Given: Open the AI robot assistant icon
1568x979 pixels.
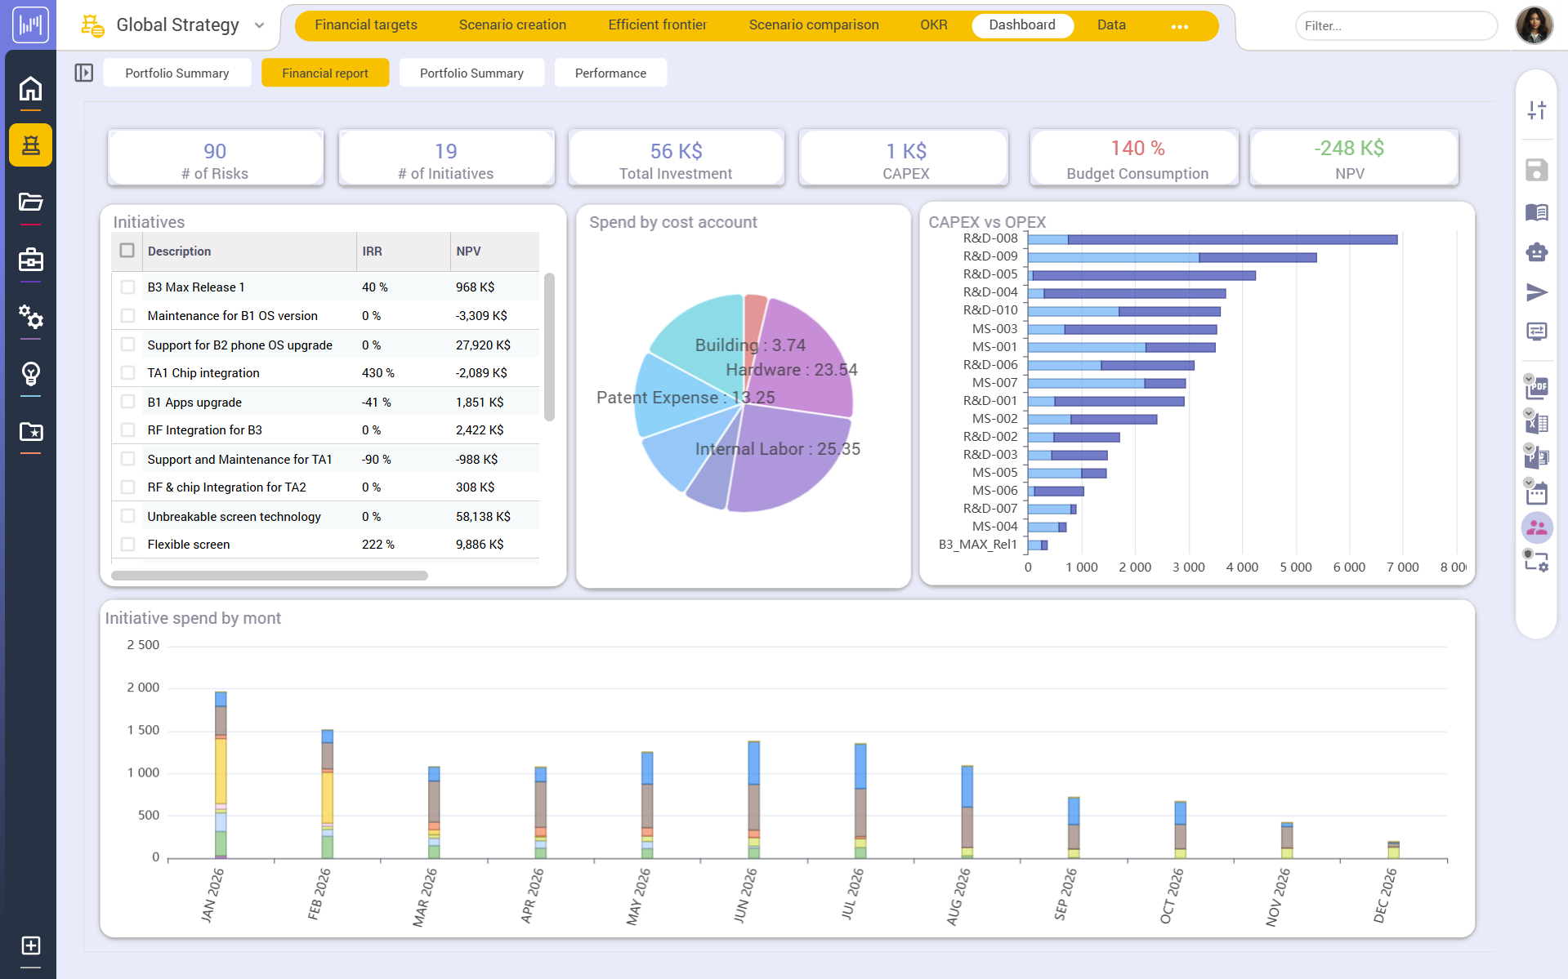Looking at the screenshot, I should [x=1537, y=252].
